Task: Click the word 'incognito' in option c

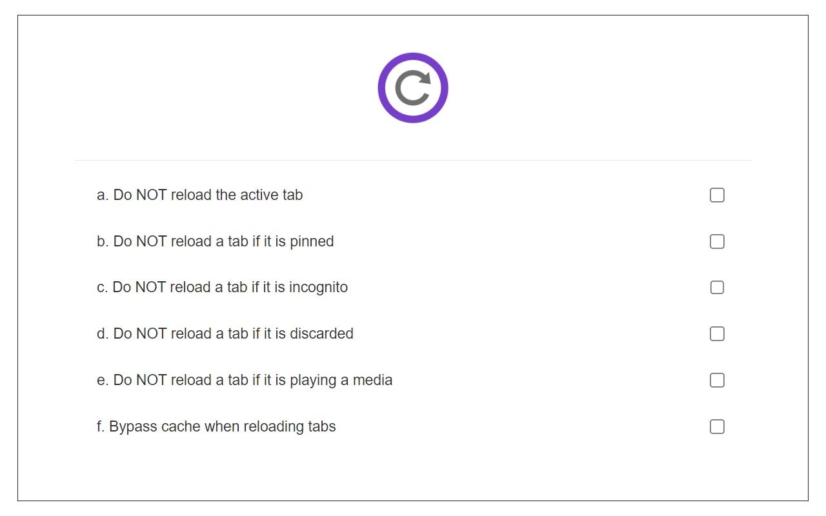Action: pyautogui.click(x=318, y=287)
